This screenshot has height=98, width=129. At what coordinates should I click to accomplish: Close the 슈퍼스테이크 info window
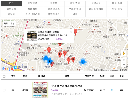(x=71, y=32)
